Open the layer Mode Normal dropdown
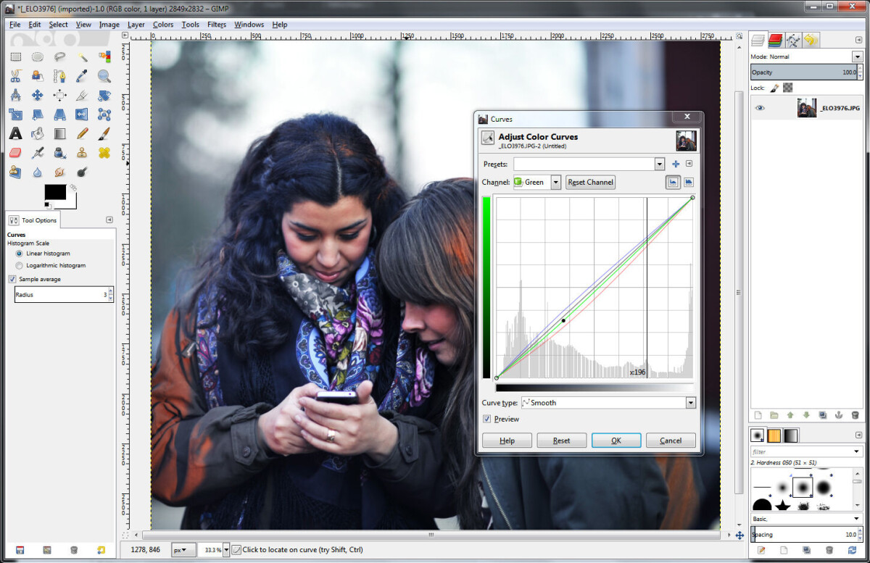 tap(857, 57)
